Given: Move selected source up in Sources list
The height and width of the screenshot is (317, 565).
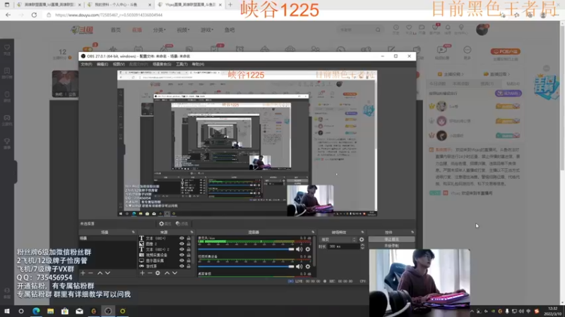Looking at the screenshot, I should click(x=167, y=273).
